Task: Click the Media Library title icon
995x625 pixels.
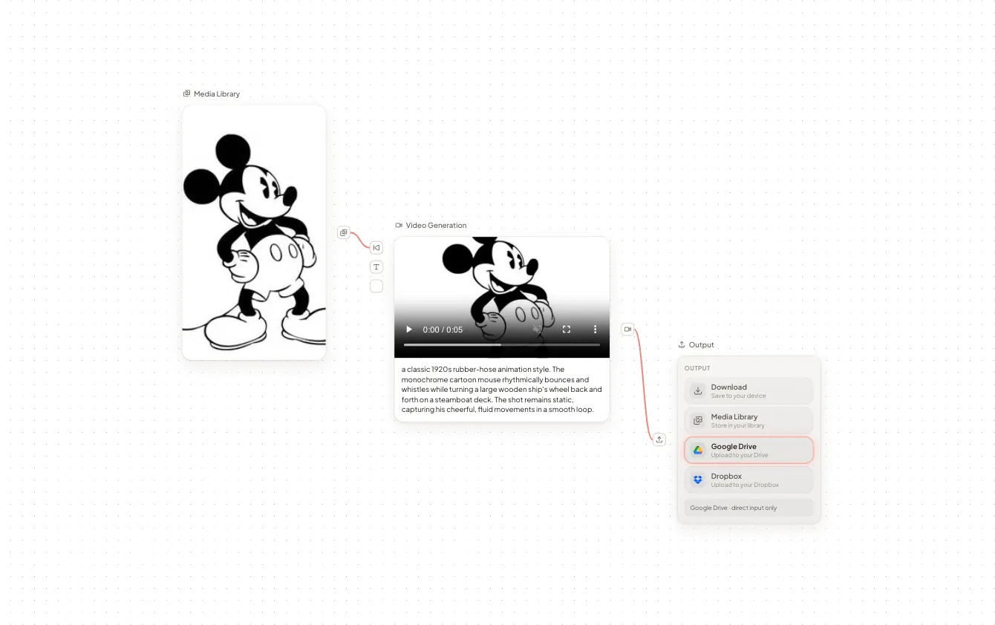Action: (x=187, y=94)
